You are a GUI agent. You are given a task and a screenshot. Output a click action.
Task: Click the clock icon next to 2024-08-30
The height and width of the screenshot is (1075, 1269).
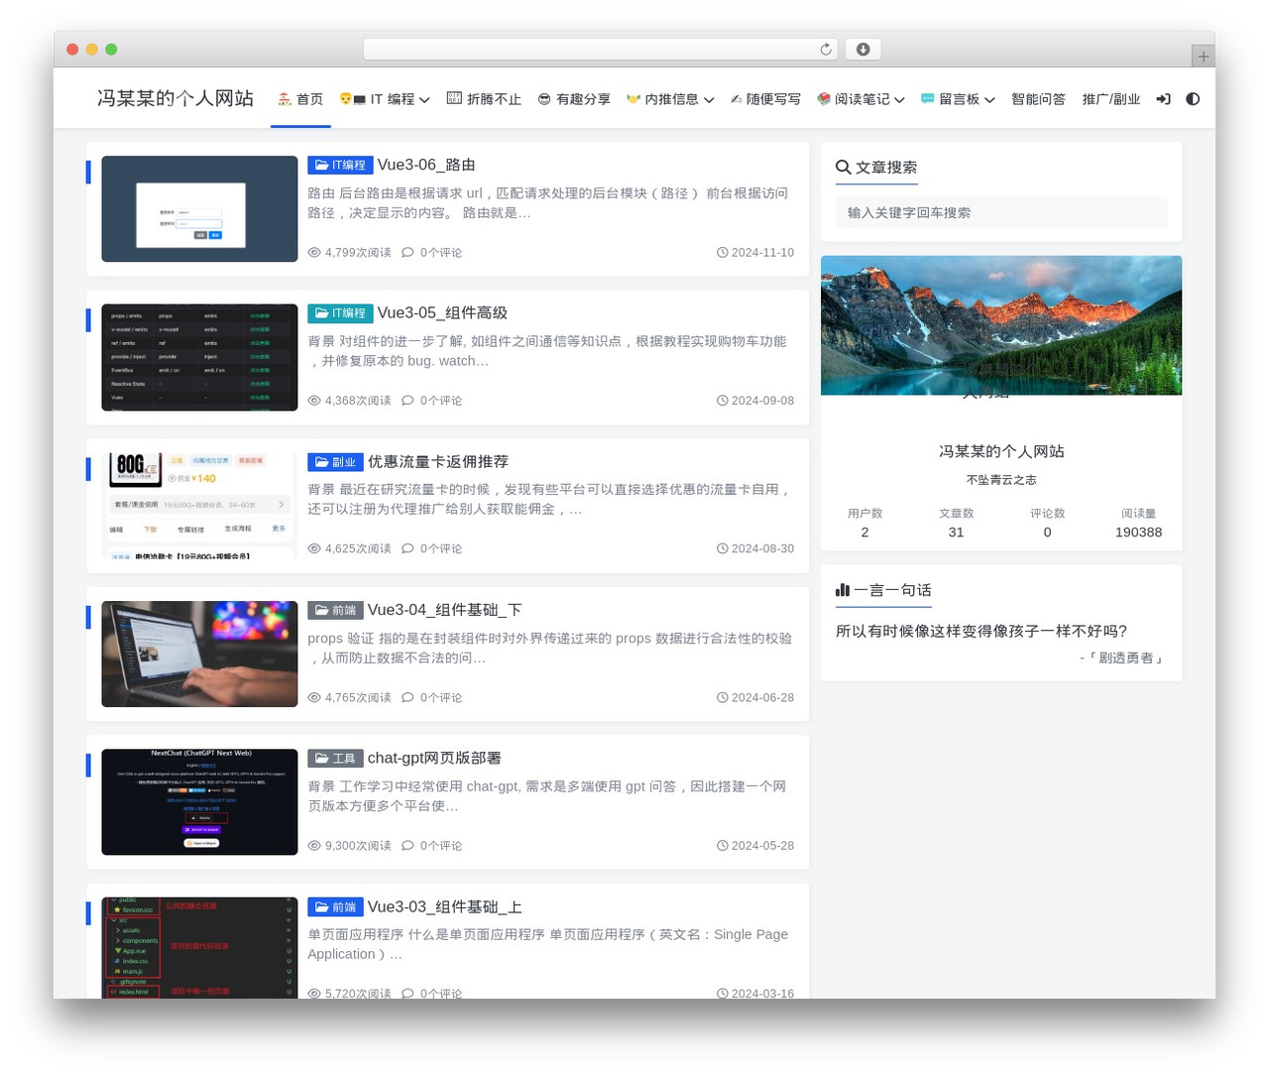(x=723, y=548)
